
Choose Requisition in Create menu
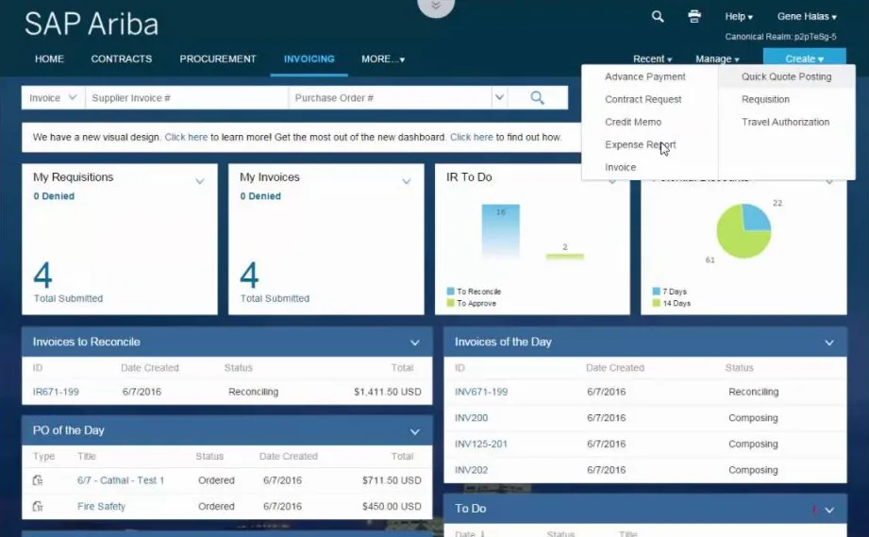(x=765, y=99)
